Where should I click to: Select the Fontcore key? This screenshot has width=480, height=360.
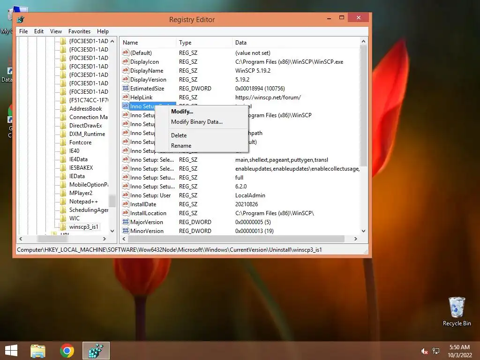pos(80,142)
